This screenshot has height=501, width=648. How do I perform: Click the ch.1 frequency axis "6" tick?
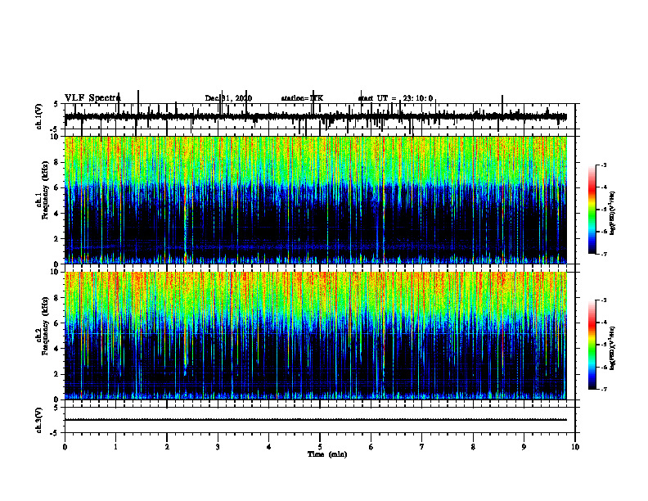57,187
